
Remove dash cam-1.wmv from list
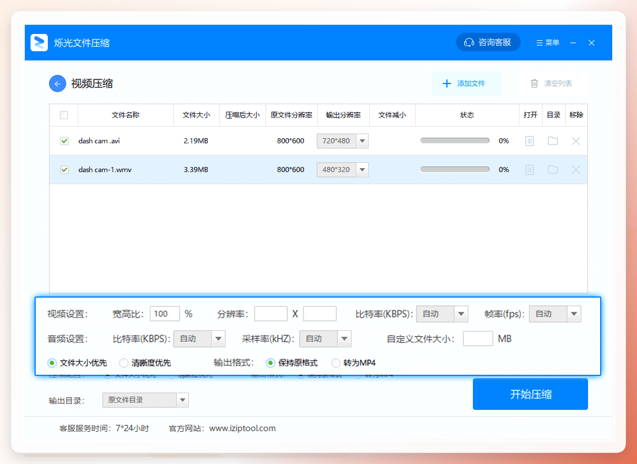point(575,170)
